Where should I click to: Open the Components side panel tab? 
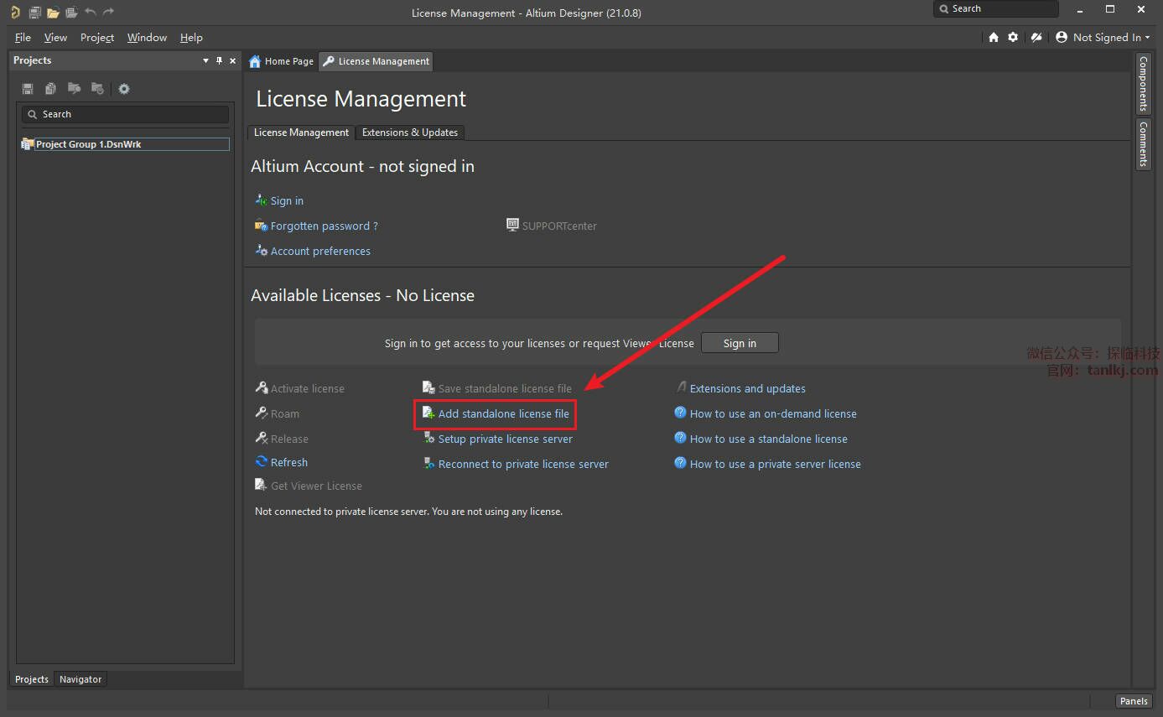pos(1143,84)
